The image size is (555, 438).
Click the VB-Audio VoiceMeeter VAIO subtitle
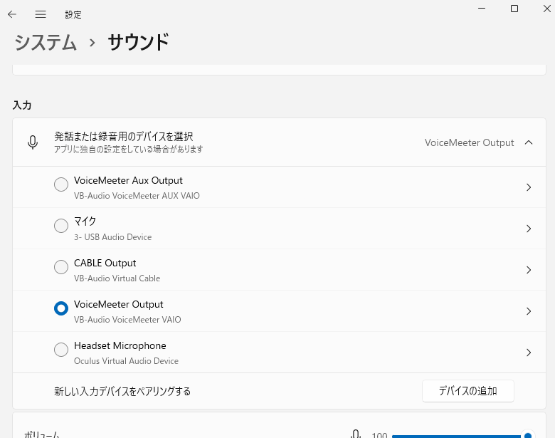tap(127, 320)
